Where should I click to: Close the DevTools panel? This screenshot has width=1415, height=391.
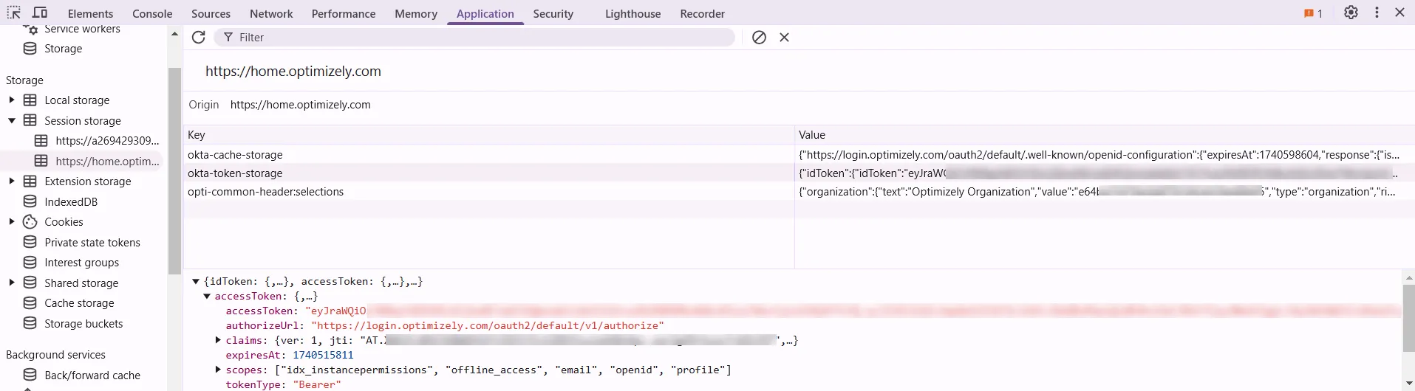1399,13
